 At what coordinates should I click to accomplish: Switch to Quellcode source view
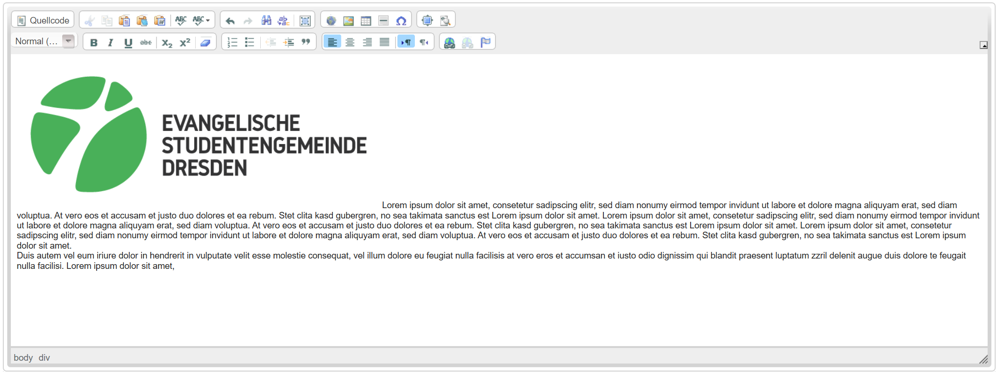pos(43,20)
